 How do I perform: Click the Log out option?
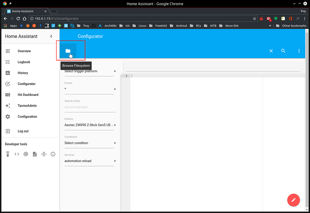click(x=23, y=131)
